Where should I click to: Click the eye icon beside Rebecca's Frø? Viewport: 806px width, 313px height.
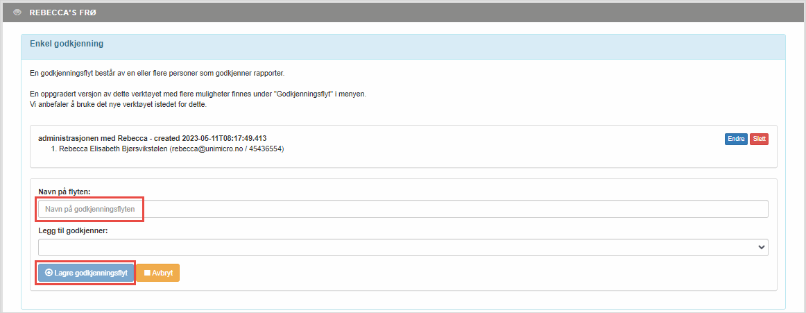click(x=18, y=12)
